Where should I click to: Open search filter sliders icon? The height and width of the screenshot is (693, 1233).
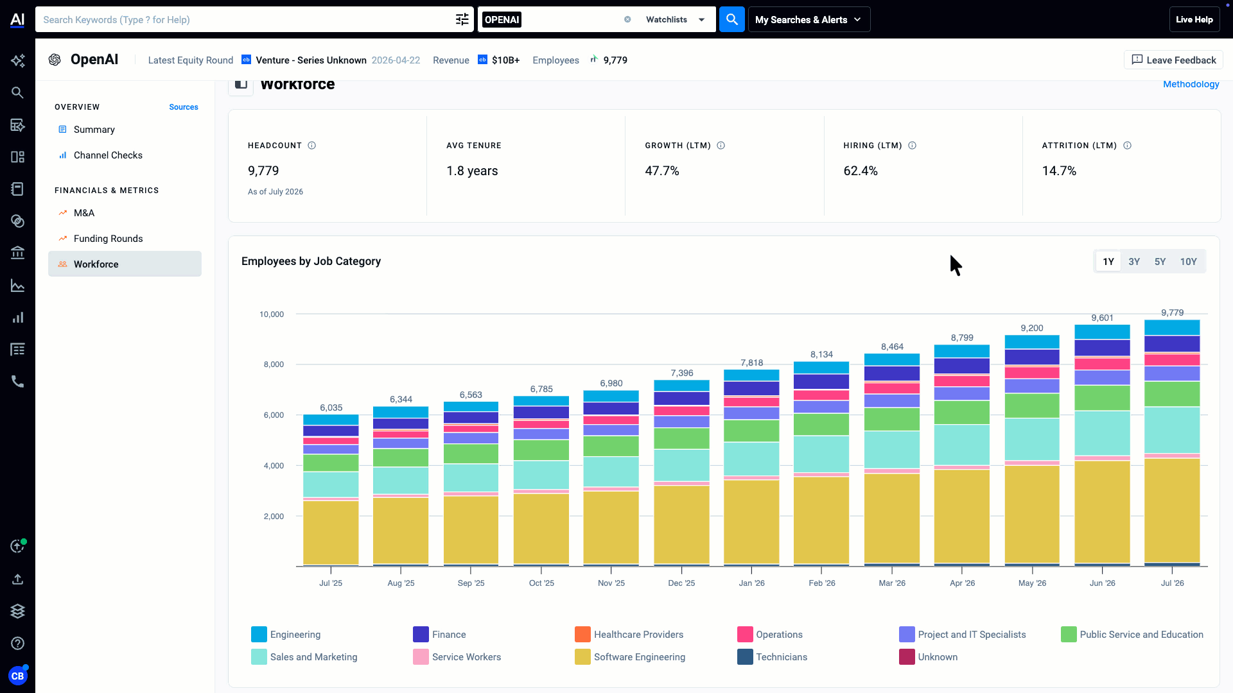click(462, 19)
